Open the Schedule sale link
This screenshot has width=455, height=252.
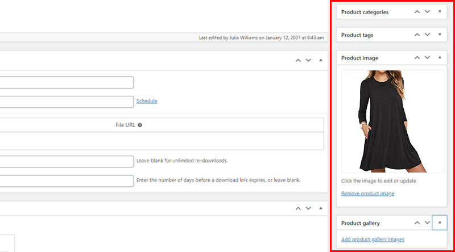coord(147,101)
